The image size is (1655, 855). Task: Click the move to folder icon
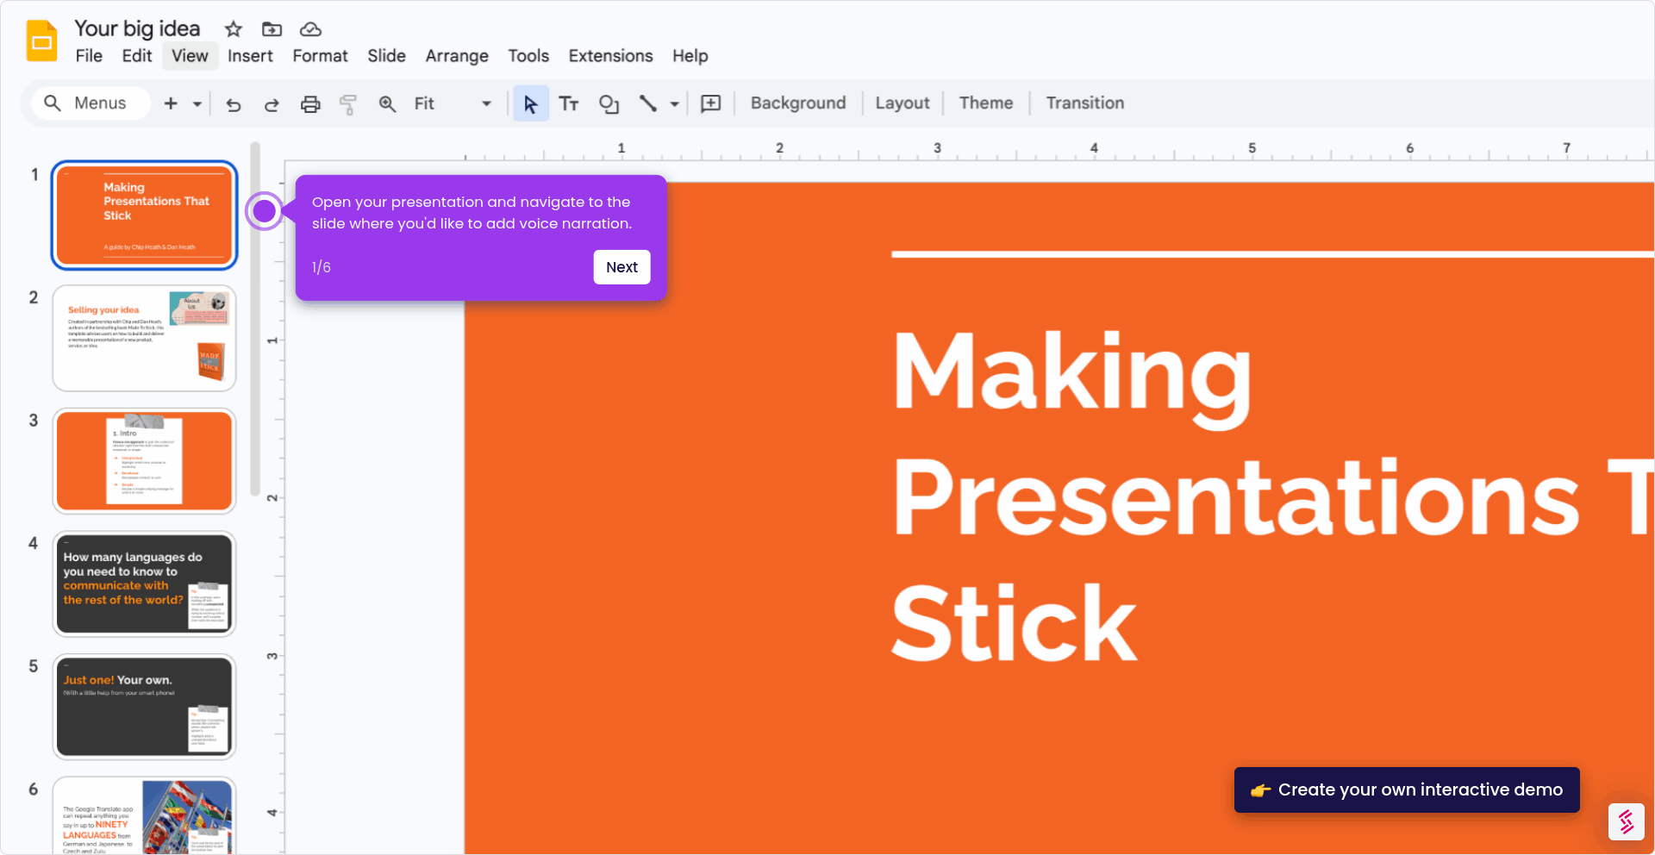pyautogui.click(x=272, y=29)
